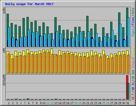Select day label 10 on the x-axis
This screenshot has width=136, height=106.
pyautogui.click(x=44, y=103)
